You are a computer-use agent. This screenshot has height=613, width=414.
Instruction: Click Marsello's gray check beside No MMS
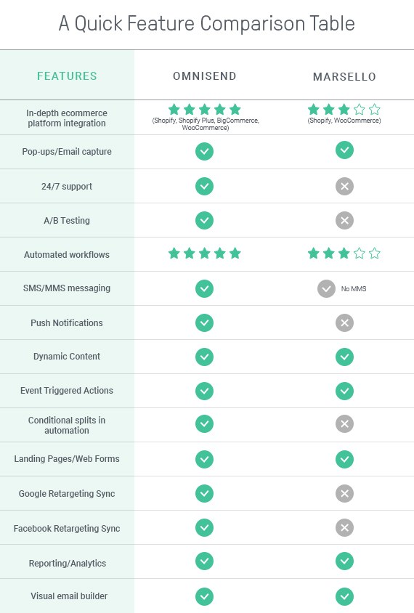click(326, 289)
